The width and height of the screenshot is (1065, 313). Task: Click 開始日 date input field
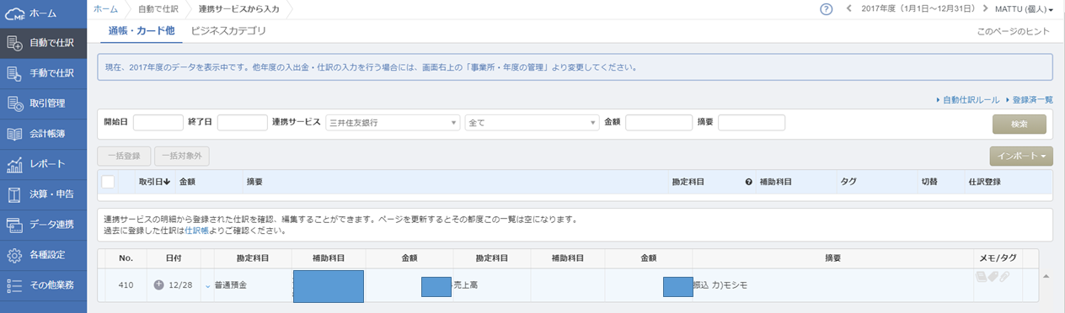[x=158, y=122]
